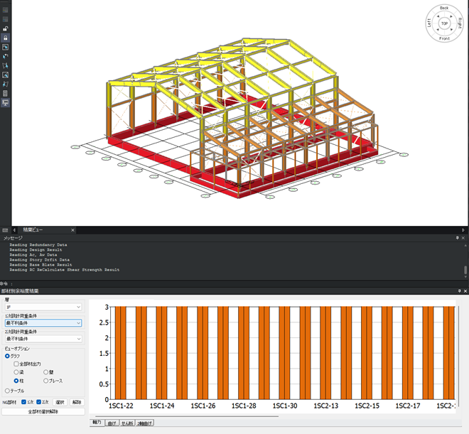
Task: Toggle the 2次 NG部材 checkbox
Action: [x=38, y=402]
